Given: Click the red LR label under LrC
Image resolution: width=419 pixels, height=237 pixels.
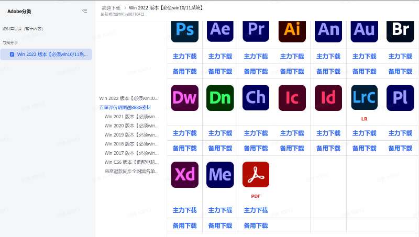Looking at the screenshot, I should [364, 119].
